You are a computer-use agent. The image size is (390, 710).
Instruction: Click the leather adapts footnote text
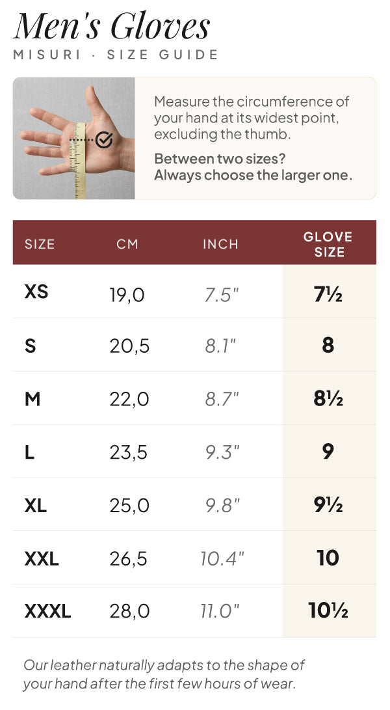pos(164,674)
